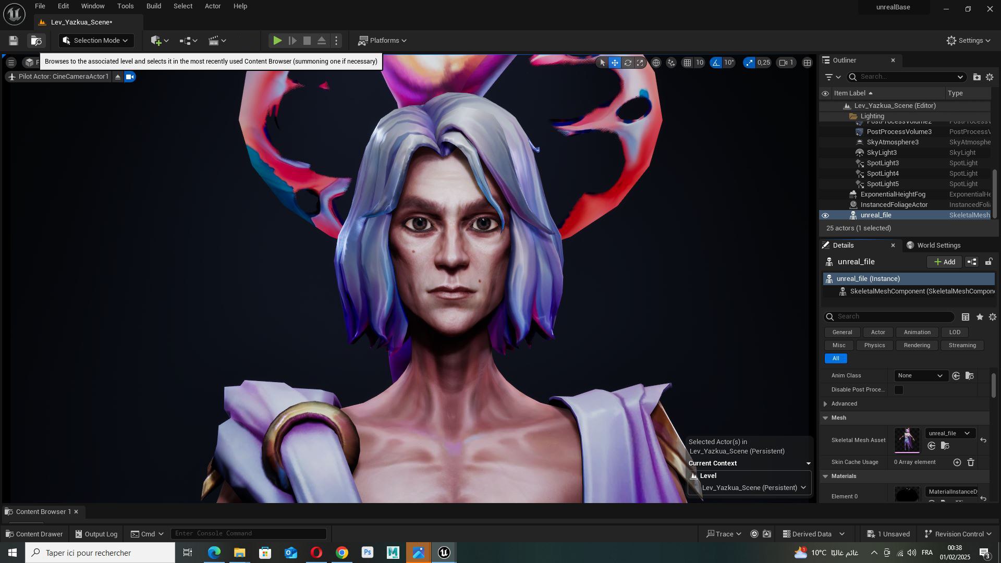1001x563 pixels.
Task: Toggle rotation snap angle icon
Action: [716, 63]
